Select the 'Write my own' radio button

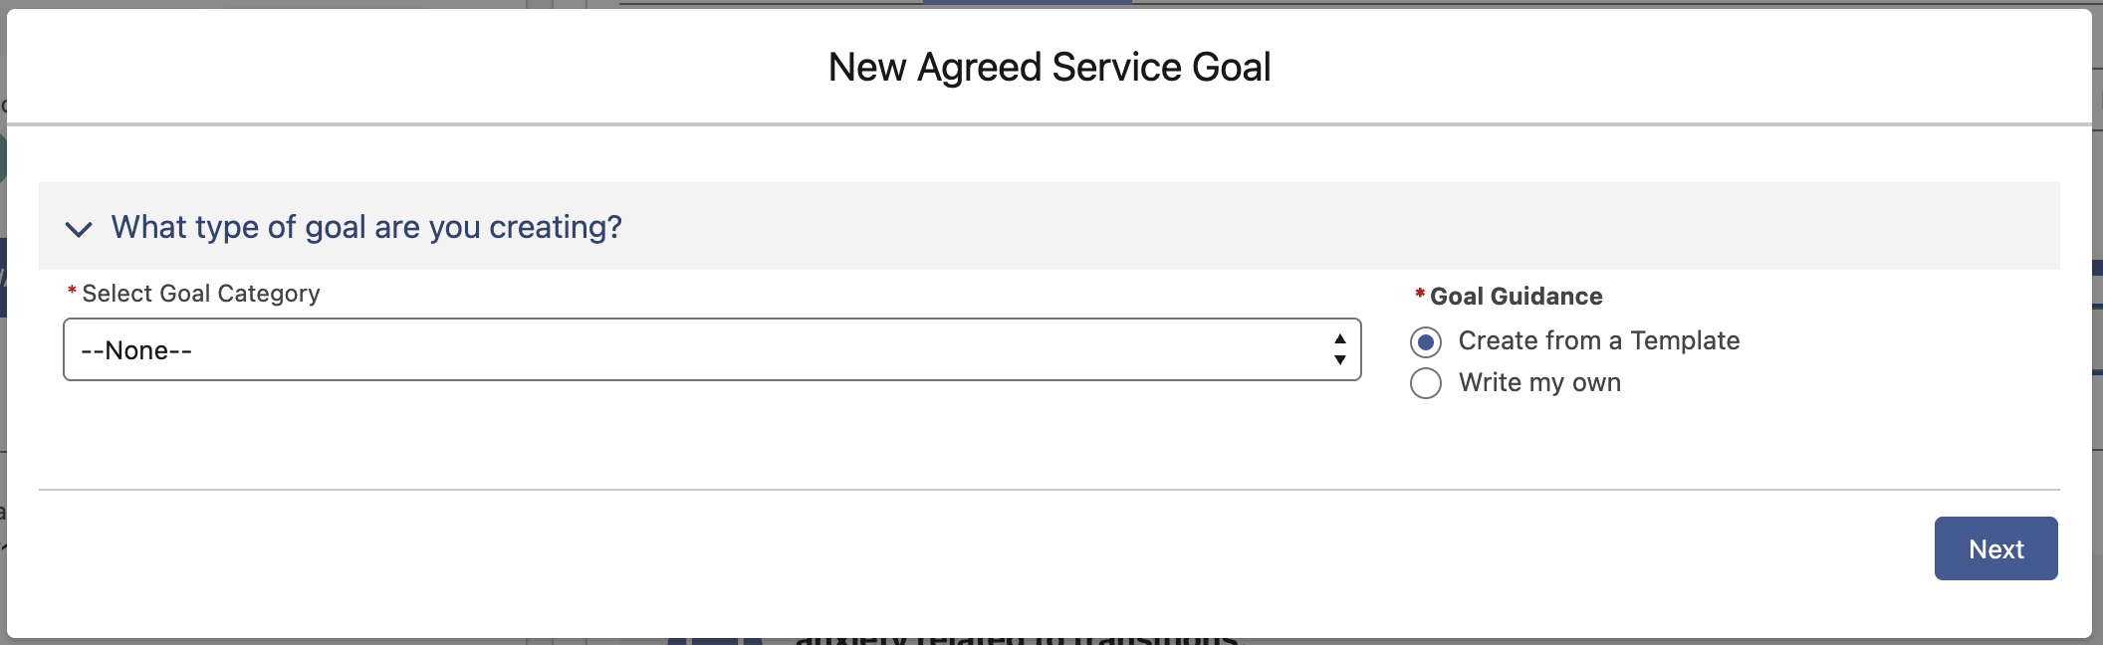click(x=1426, y=382)
